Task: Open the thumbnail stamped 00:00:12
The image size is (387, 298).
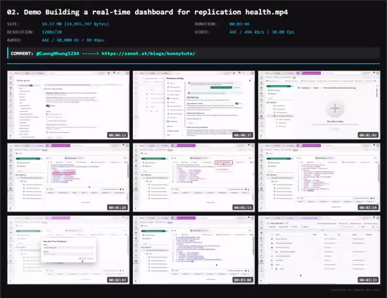Action: pos(68,105)
